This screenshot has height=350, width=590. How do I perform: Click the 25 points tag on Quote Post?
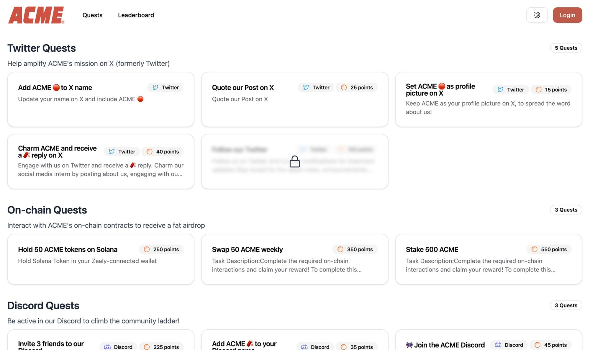357,87
